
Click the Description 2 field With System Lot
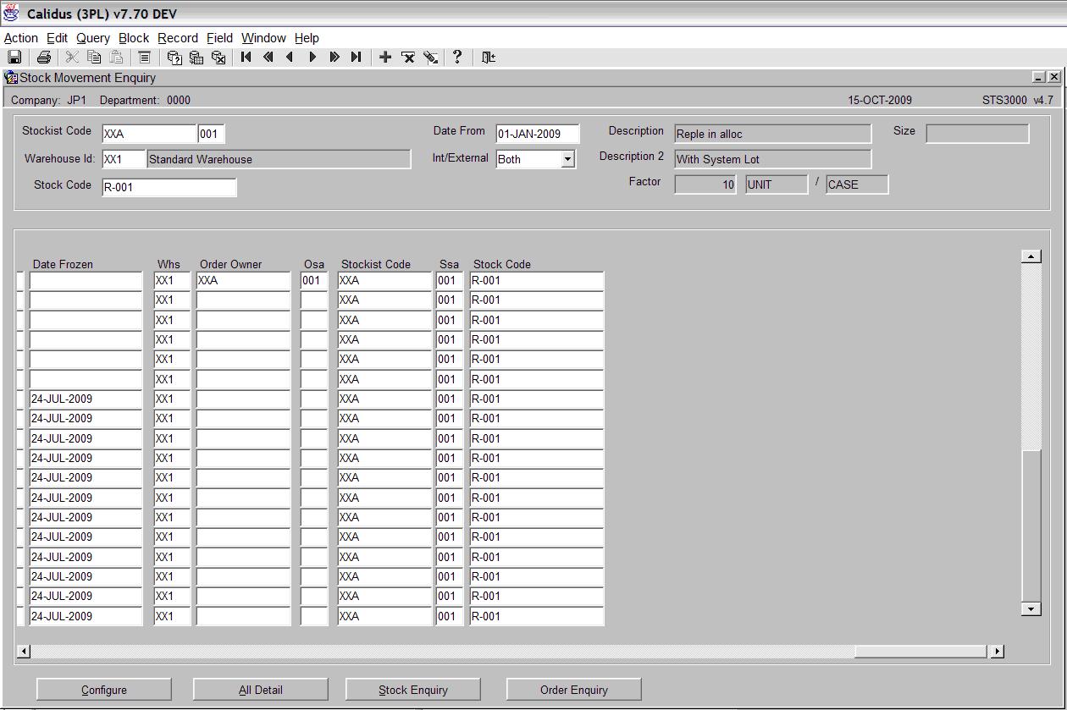[x=772, y=159]
